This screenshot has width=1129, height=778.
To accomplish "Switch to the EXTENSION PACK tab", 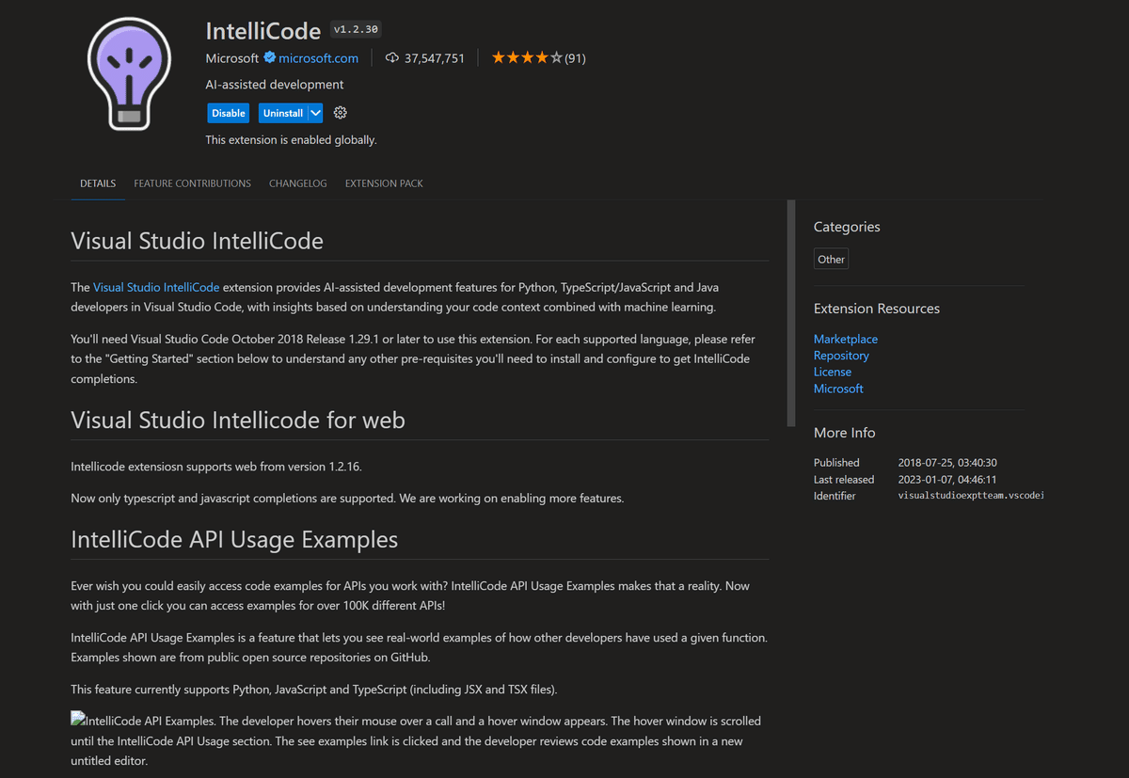I will tap(384, 183).
